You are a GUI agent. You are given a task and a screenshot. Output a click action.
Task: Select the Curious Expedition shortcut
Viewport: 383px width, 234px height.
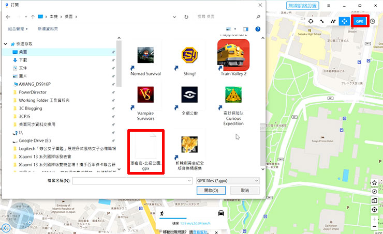point(233,105)
